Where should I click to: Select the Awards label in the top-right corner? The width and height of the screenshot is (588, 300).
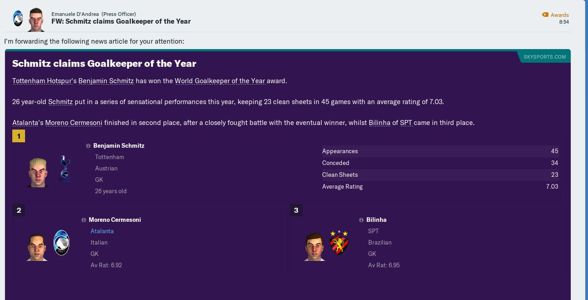point(559,15)
